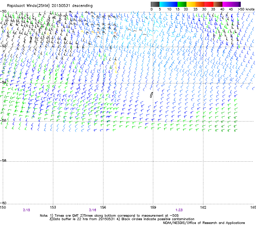Click the longitude label 150
The width and height of the screenshot is (256, 225).
[3, 207]
